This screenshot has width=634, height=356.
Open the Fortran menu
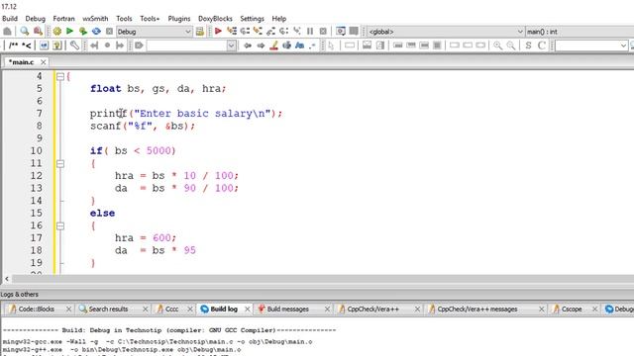[63, 19]
